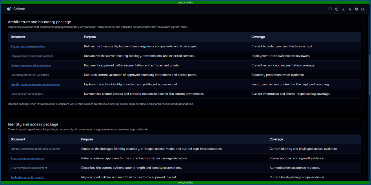The width and height of the screenshot is (371, 185).
Task: Click the help question mark icon
Action: [337, 9]
